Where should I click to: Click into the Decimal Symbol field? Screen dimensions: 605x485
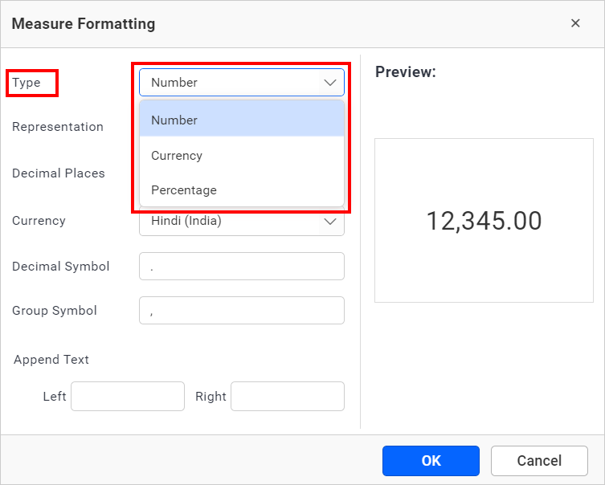[241, 267]
